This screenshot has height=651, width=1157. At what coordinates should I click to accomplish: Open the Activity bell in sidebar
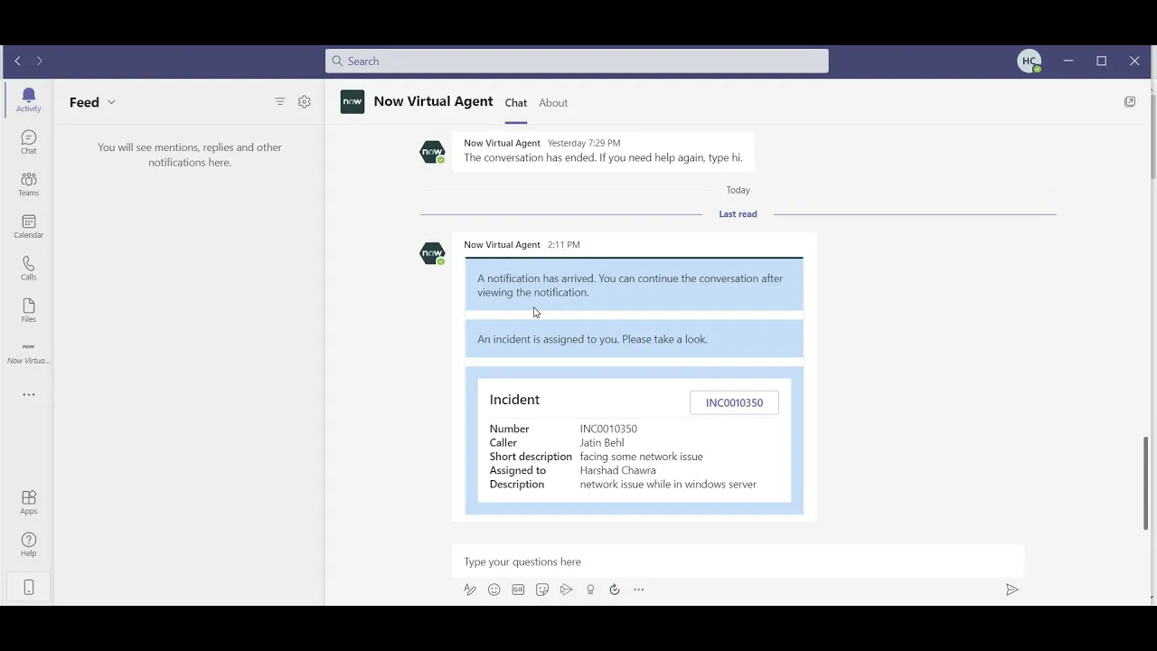tap(28, 99)
